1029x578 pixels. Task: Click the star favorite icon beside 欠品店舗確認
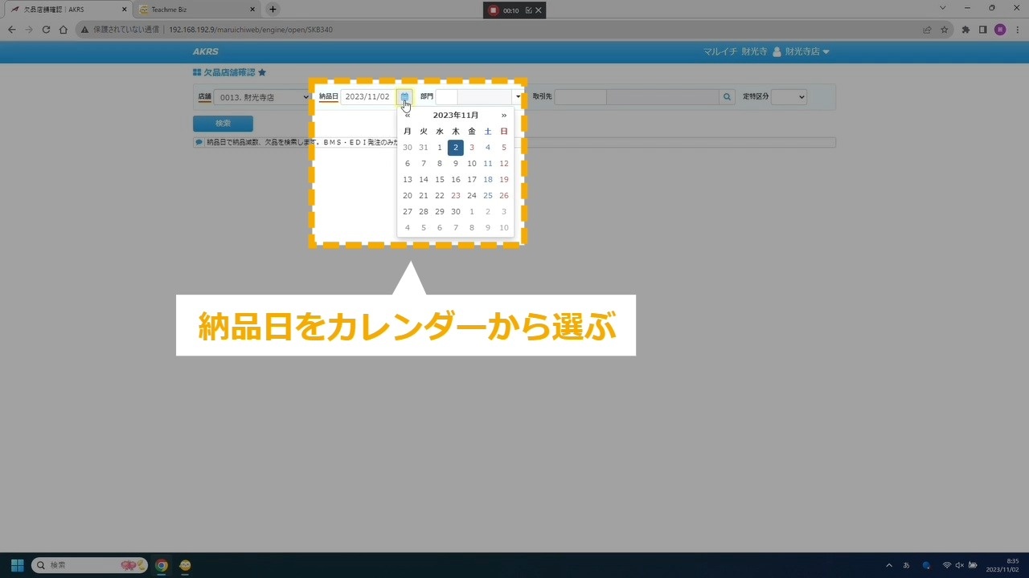(x=262, y=72)
